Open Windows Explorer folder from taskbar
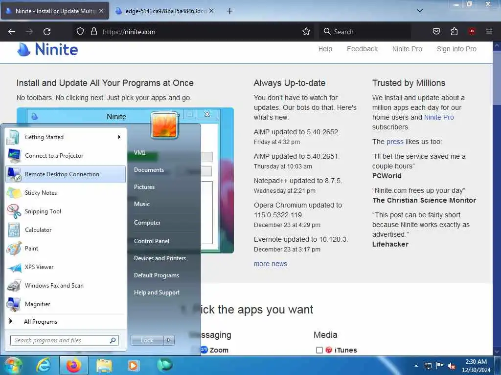This screenshot has height=375, width=501. pyautogui.click(x=104, y=365)
